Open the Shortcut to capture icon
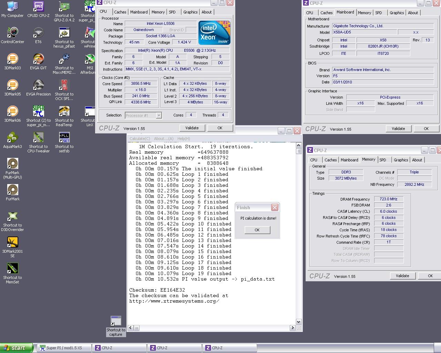Image resolution: width=441 pixels, height=353 pixels. (116, 326)
